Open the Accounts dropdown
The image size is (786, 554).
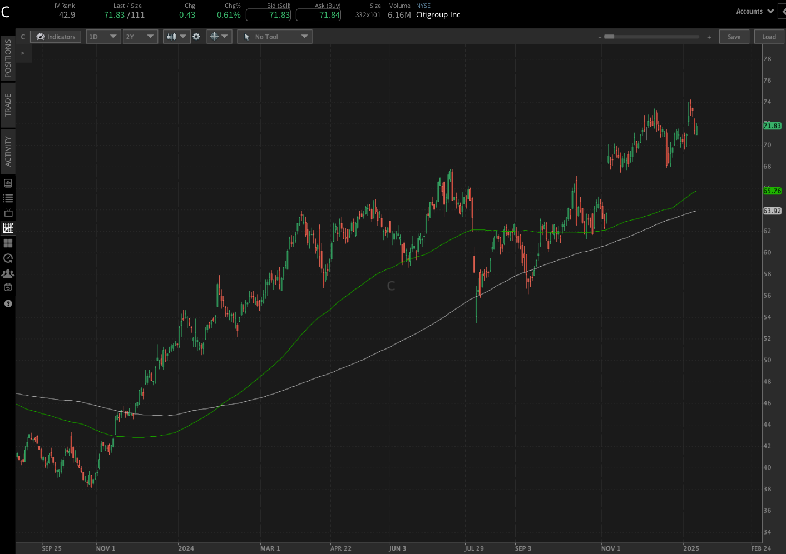(x=754, y=11)
